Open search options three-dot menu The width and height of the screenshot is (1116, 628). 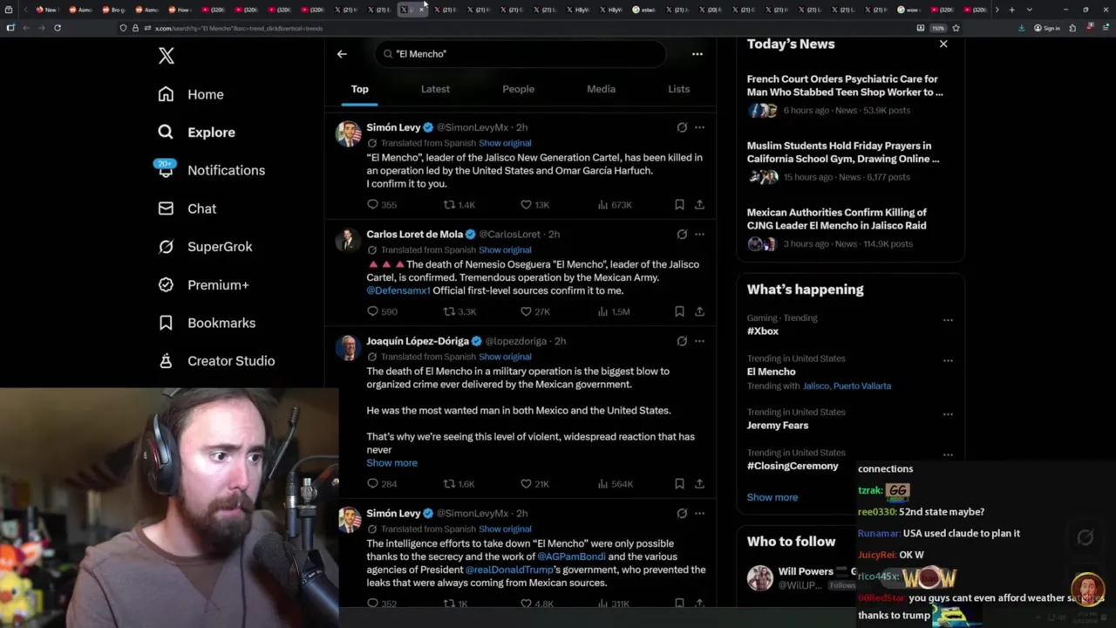[697, 54]
